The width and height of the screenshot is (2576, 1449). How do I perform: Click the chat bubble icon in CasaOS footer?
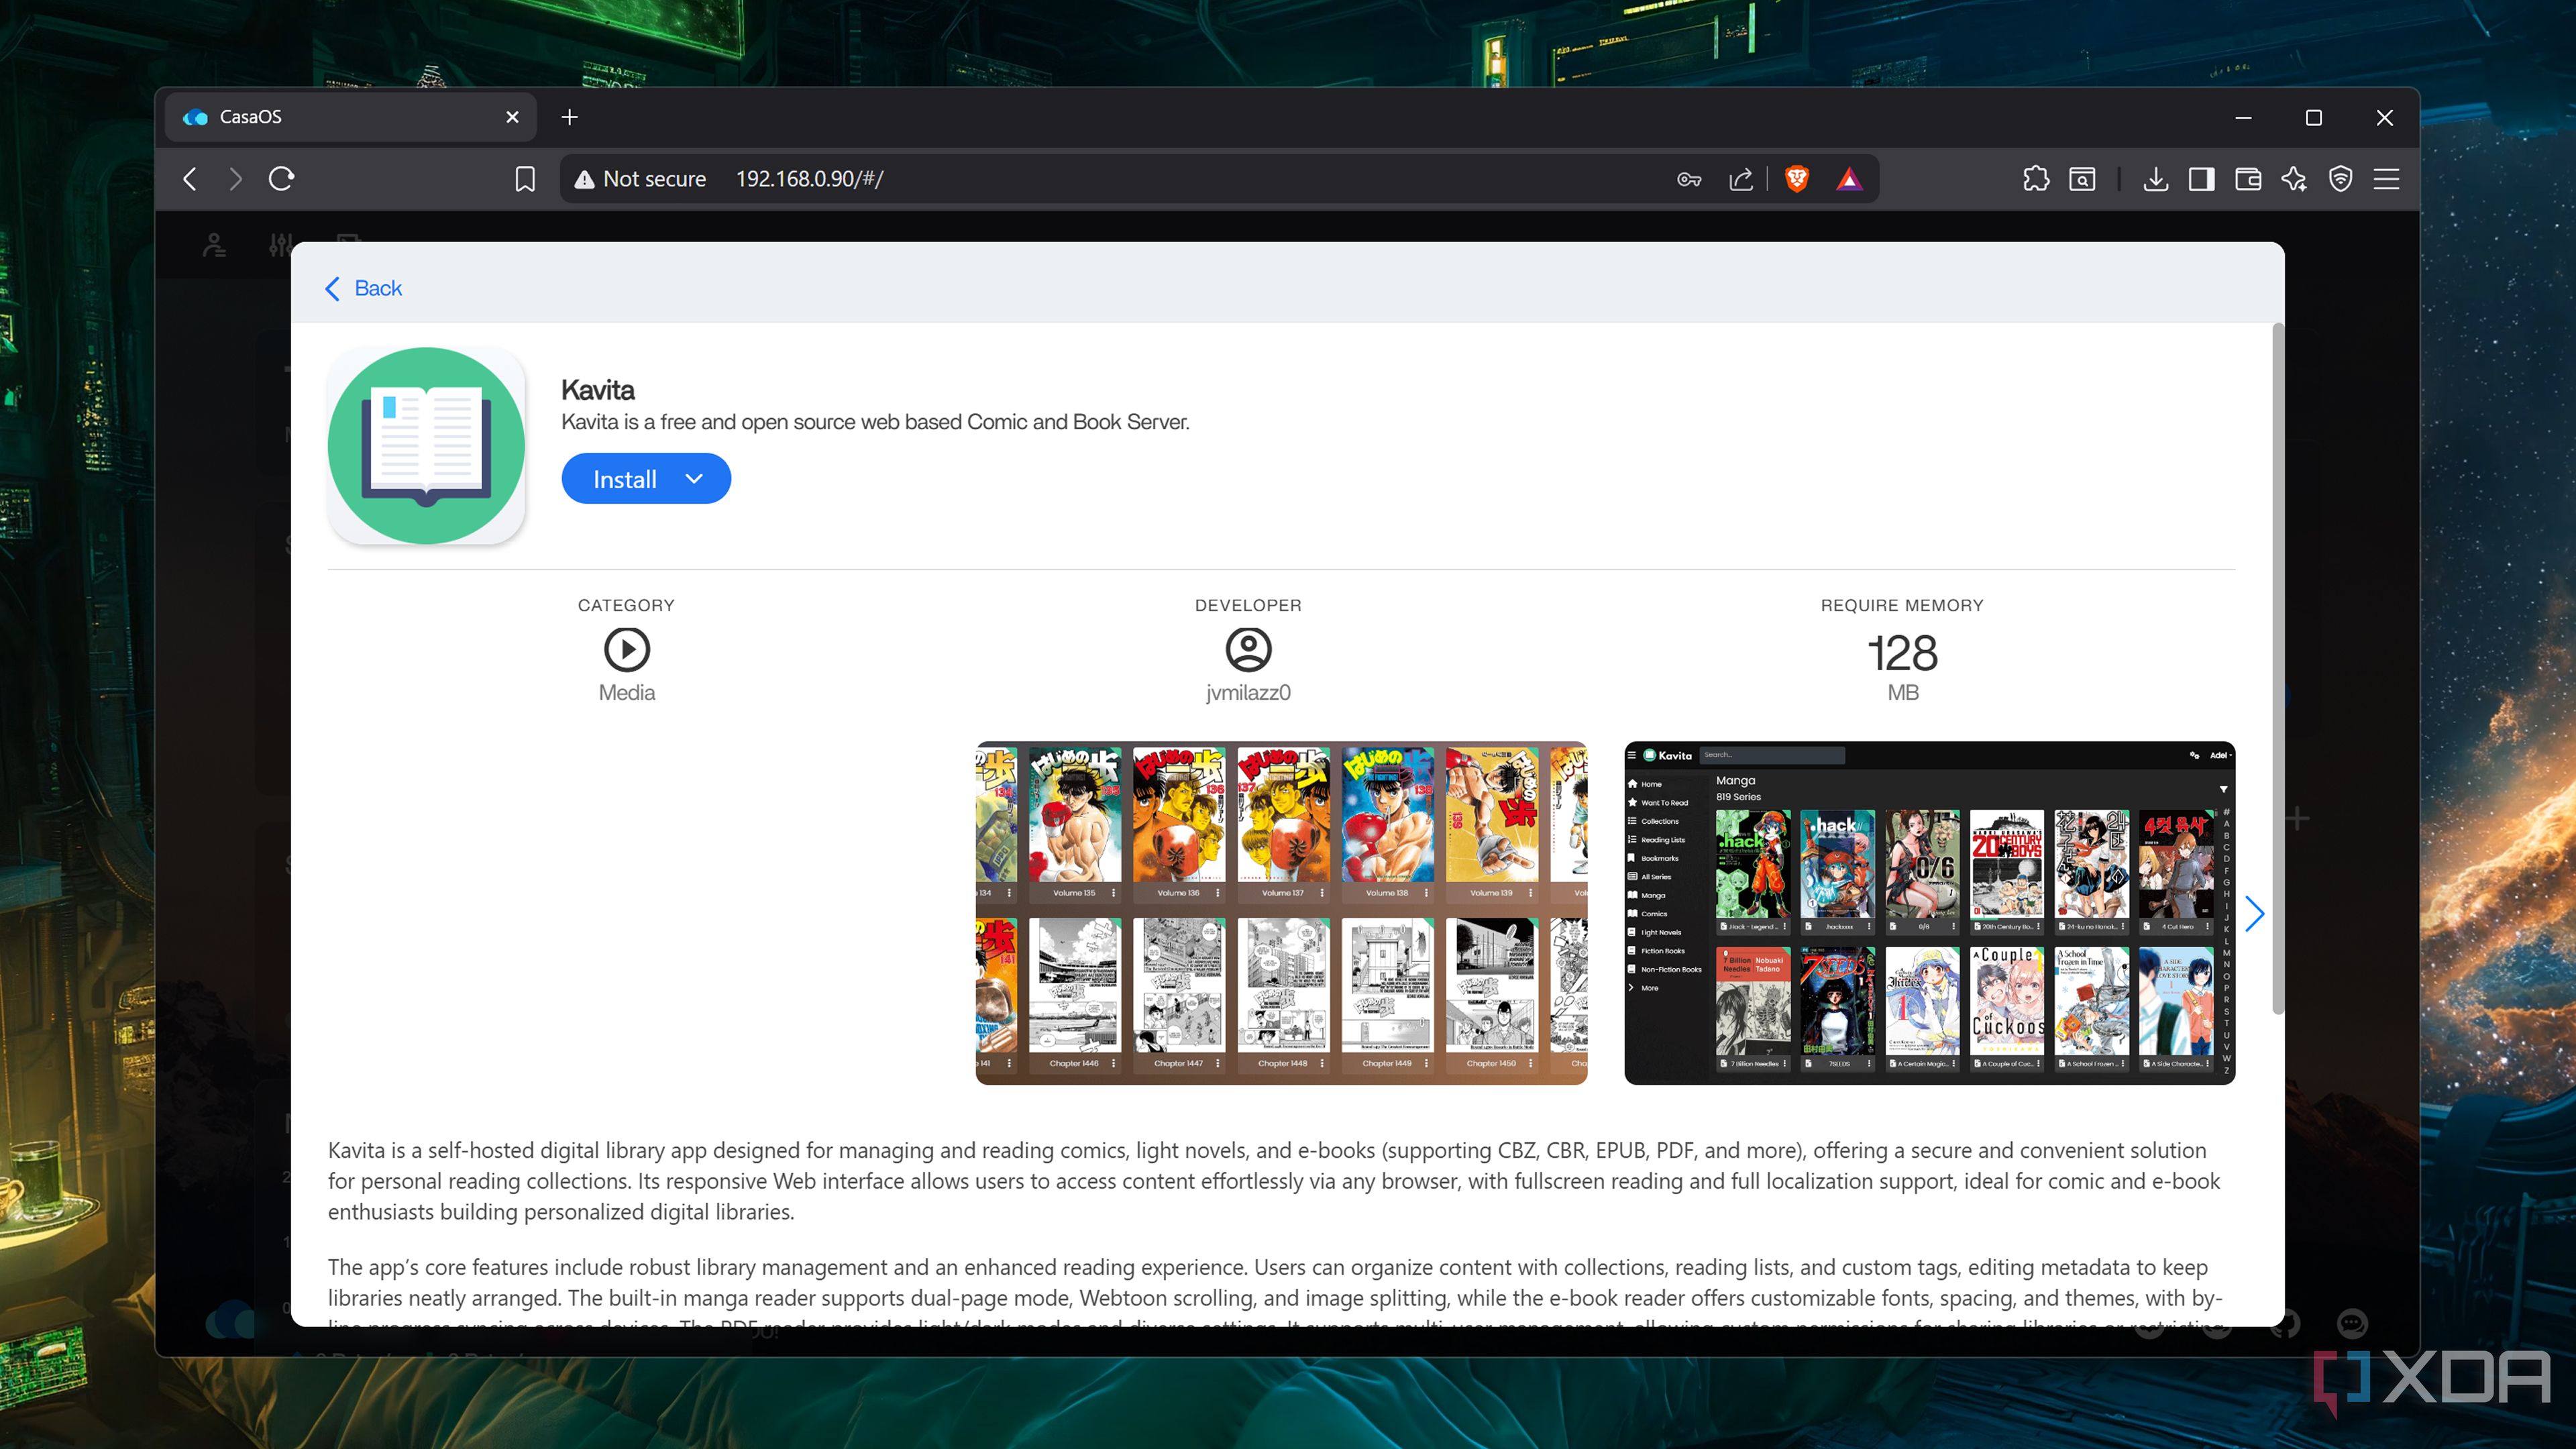(2352, 1324)
